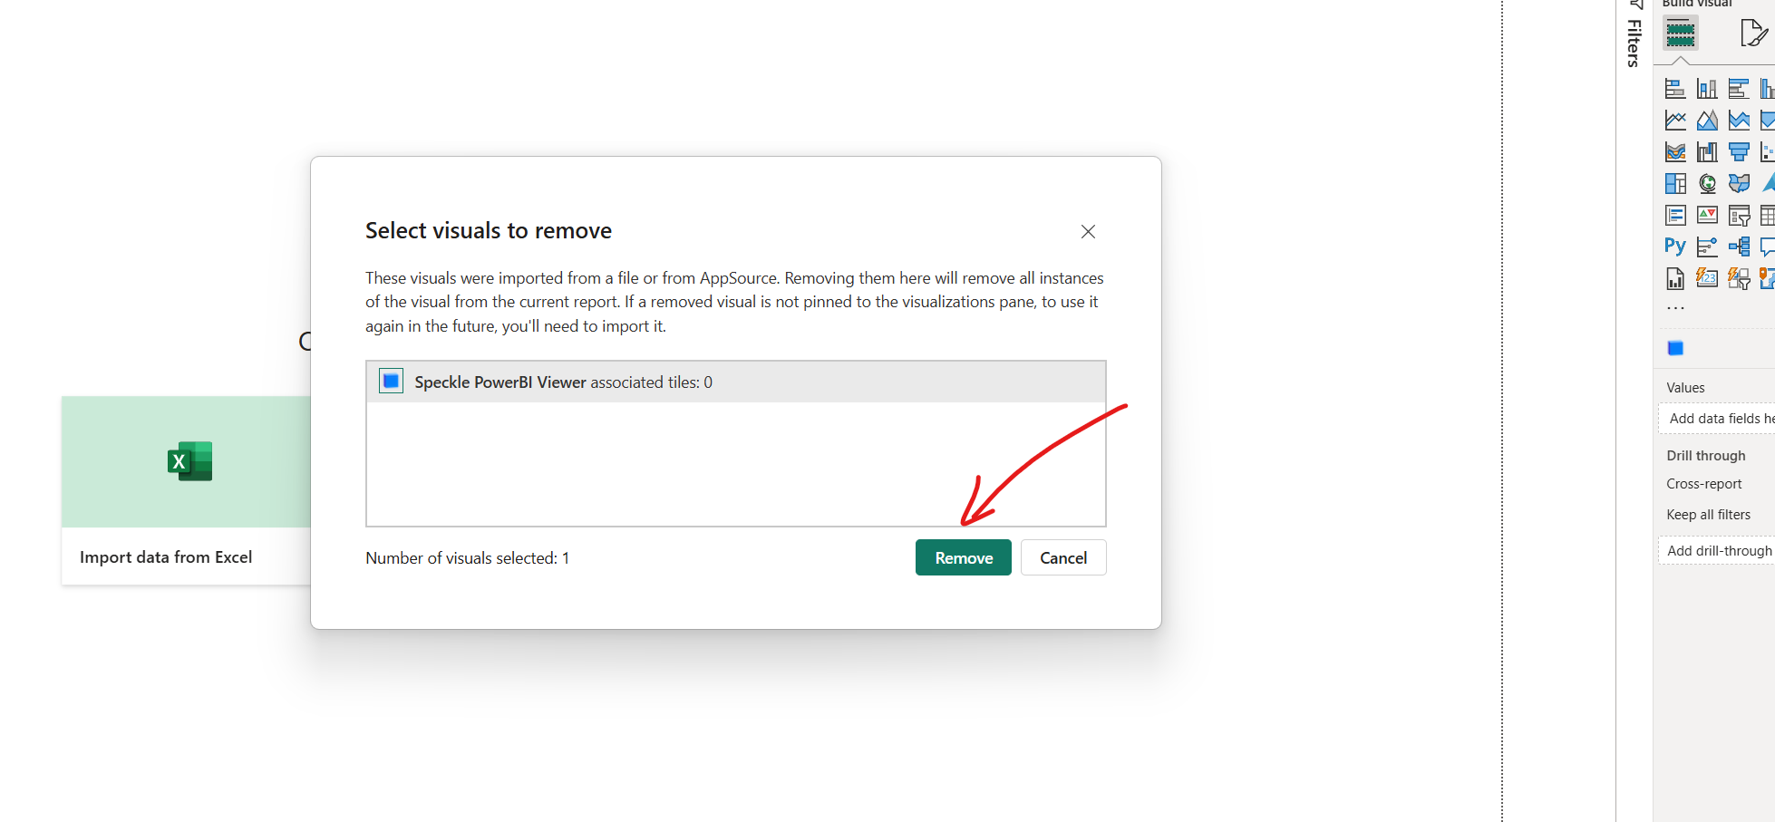Image resolution: width=1775 pixels, height=822 pixels.
Task: Open the Format visual brush icon
Action: 1753,34
